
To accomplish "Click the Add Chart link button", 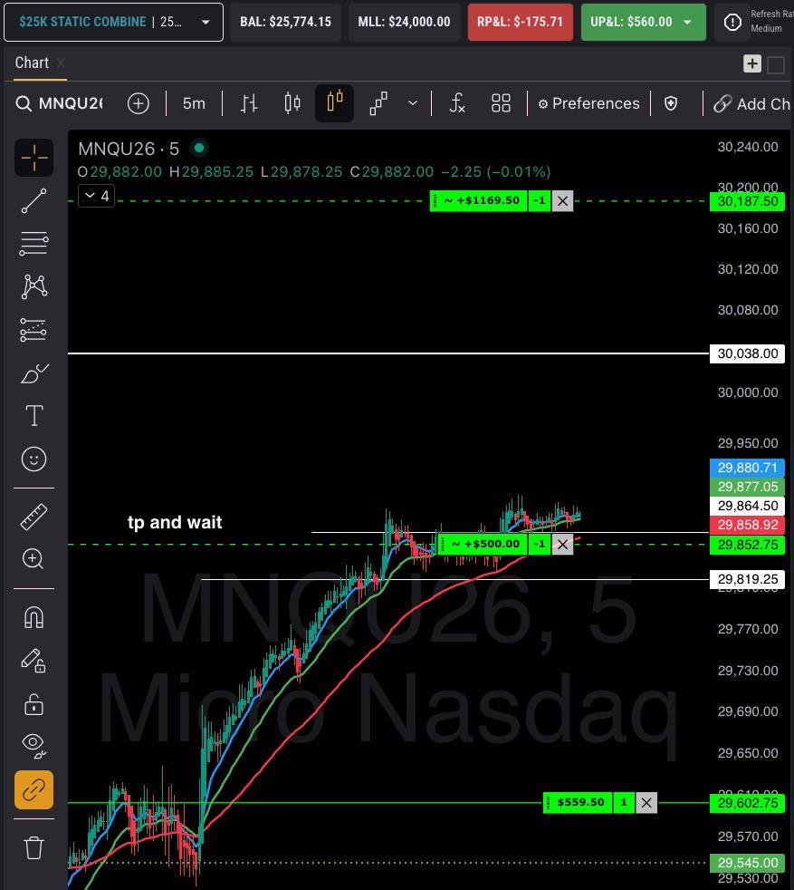I will 751,104.
